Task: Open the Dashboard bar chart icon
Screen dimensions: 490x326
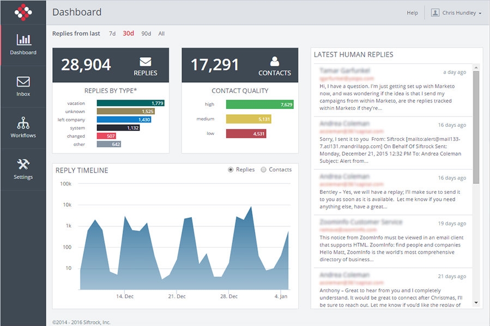Action: point(23,40)
